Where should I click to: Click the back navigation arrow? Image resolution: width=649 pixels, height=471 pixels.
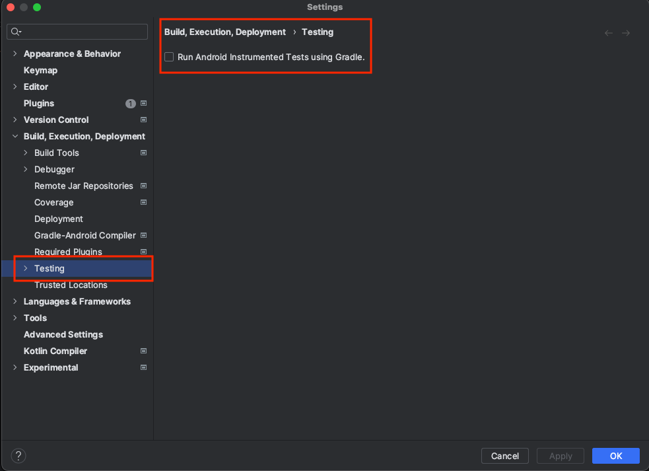(x=608, y=32)
